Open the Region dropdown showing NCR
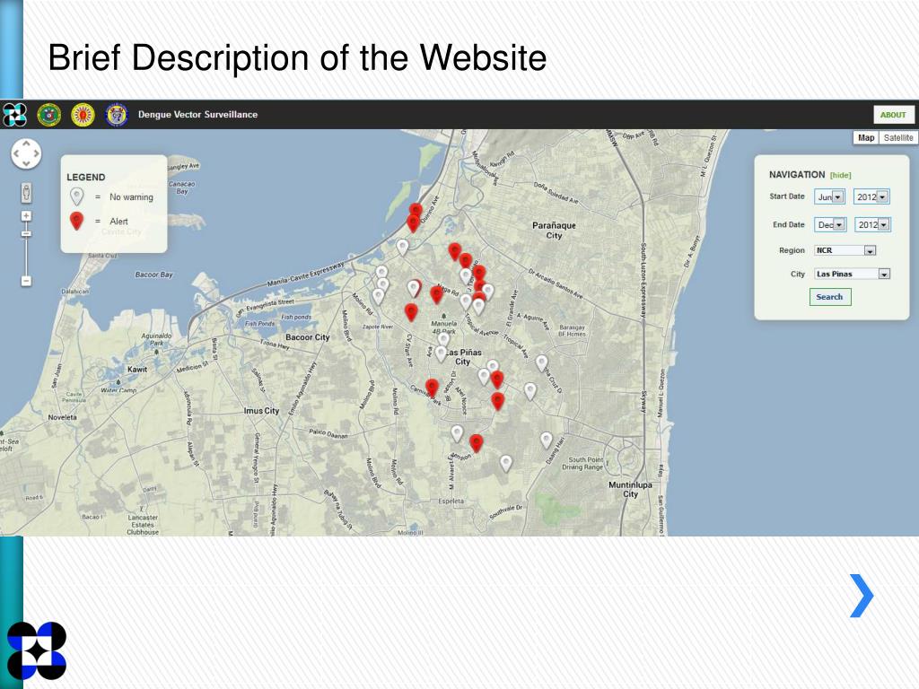 pyautogui.click(x=845, y=251)
